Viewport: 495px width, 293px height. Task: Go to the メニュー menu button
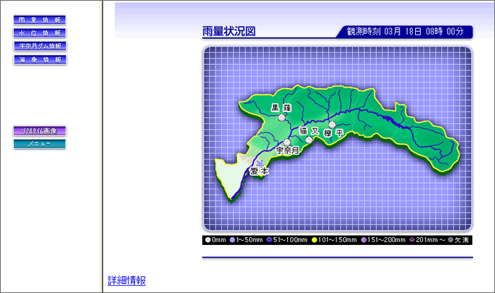click(40, 144)
